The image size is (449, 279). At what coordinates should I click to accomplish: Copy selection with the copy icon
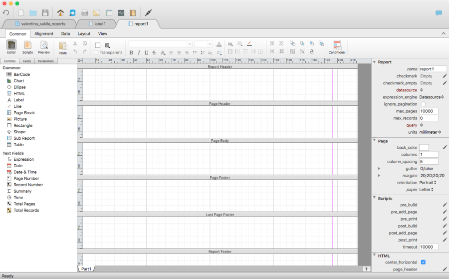coord(85,43)
